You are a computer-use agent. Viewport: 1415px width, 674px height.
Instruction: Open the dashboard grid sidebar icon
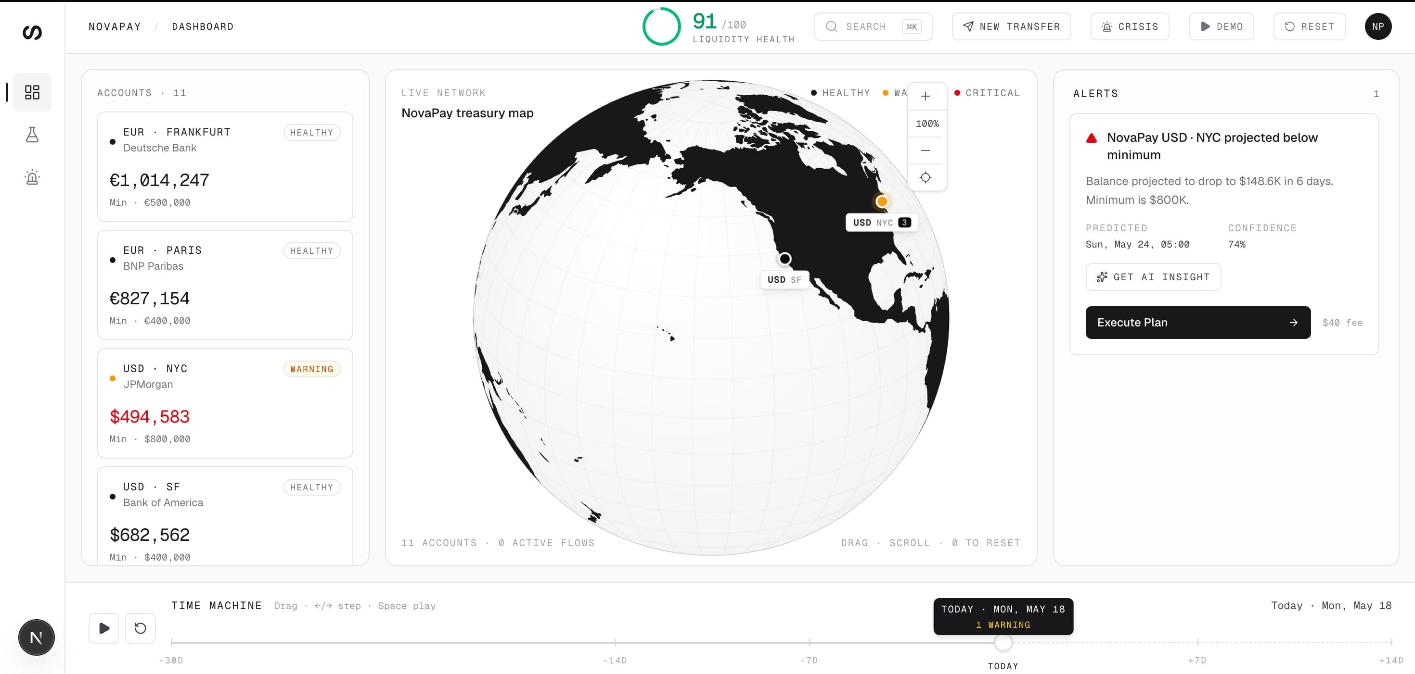[x=32, y=92]
